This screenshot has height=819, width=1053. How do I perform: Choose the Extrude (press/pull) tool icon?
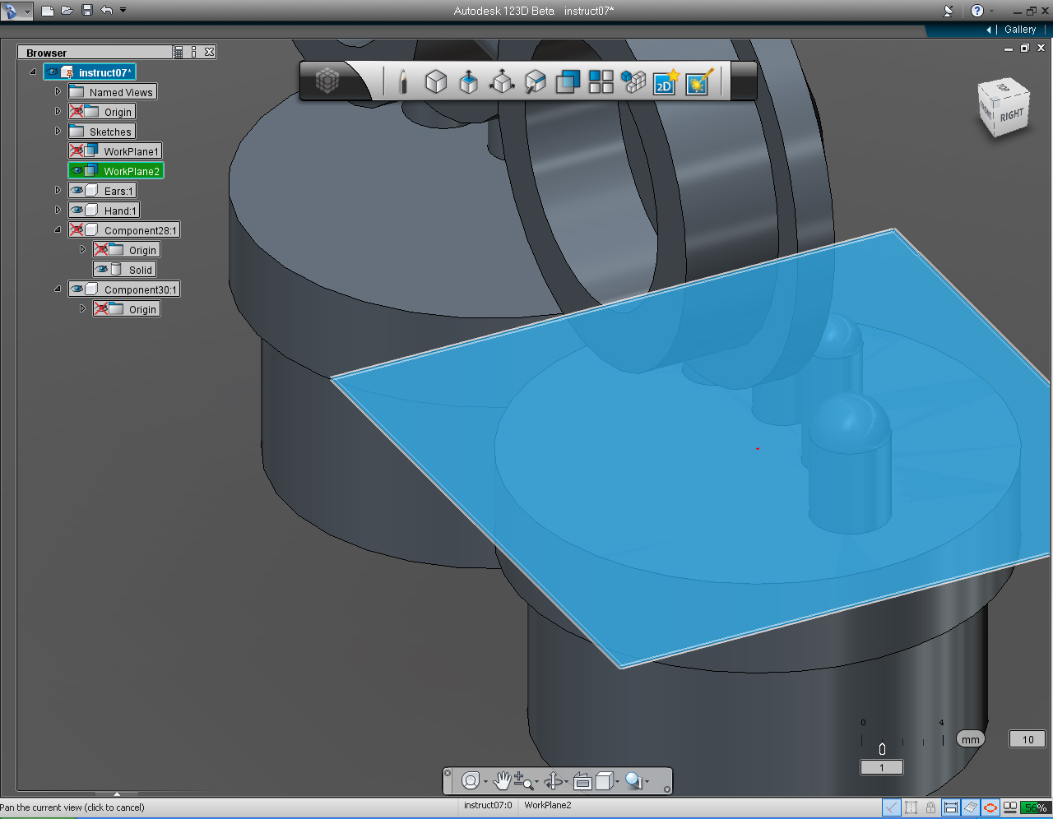point(469,81)
